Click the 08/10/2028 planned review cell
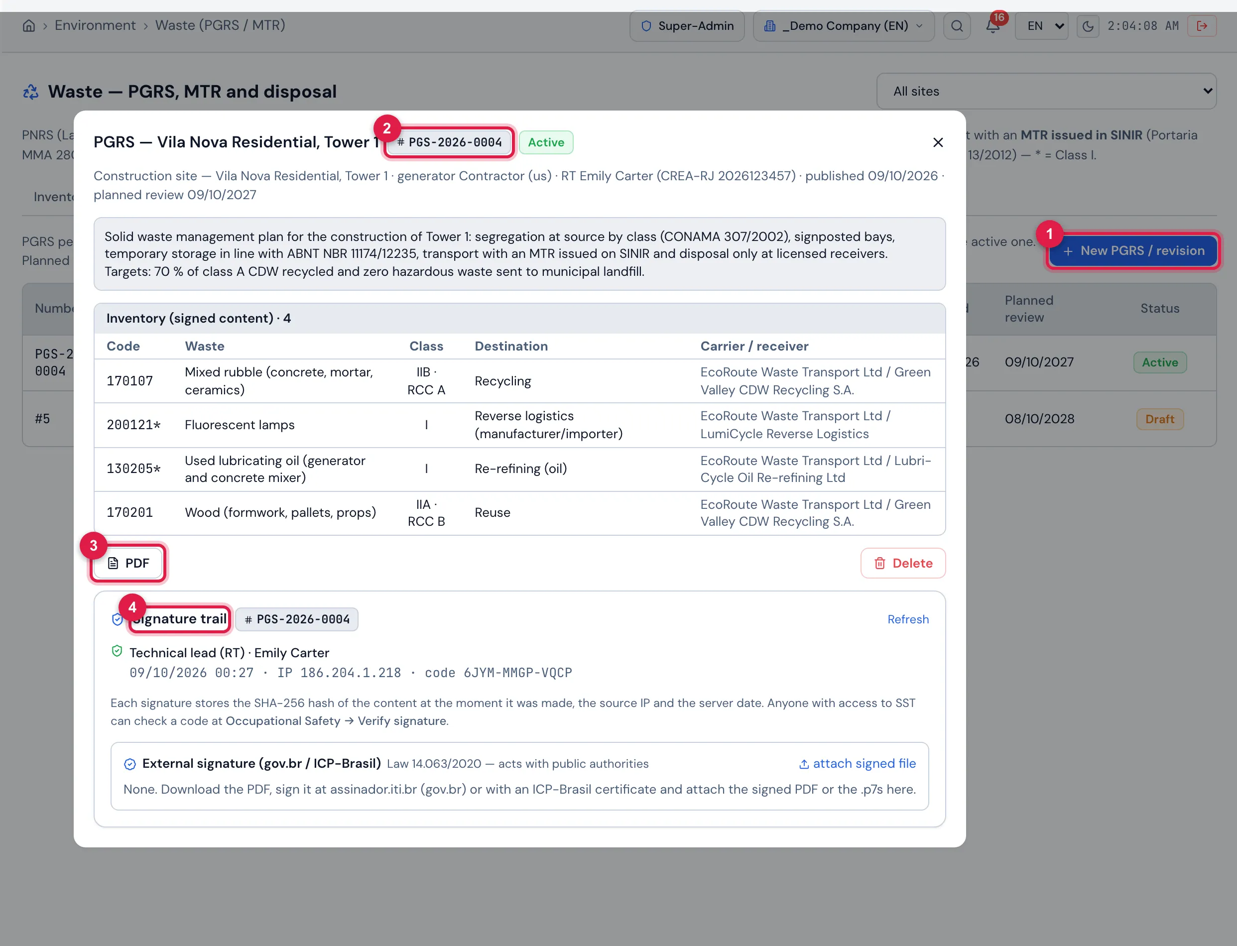Image resolution: width=1237 pixels, height=946 pixels. coord(1039,419)
